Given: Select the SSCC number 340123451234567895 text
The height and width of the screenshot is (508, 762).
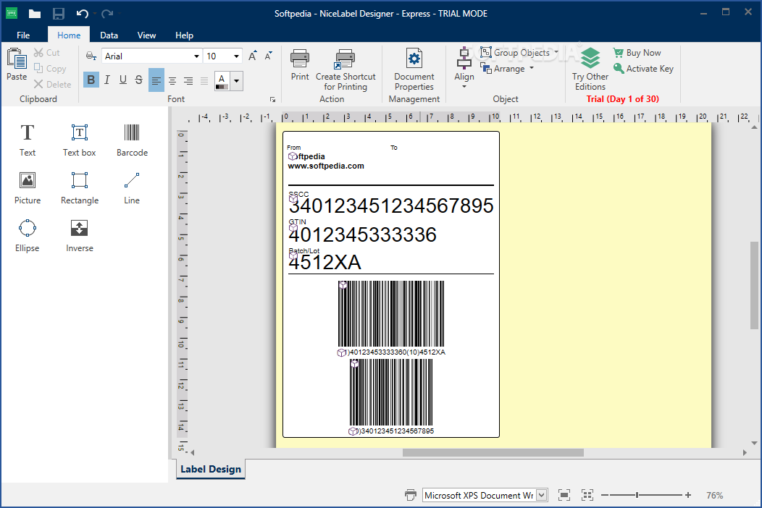Looking at the screenshot, I should (390, 206).
